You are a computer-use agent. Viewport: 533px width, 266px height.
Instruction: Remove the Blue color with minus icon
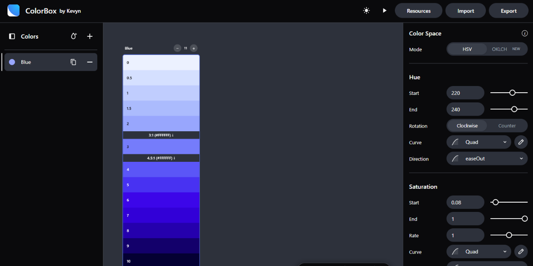90,62
